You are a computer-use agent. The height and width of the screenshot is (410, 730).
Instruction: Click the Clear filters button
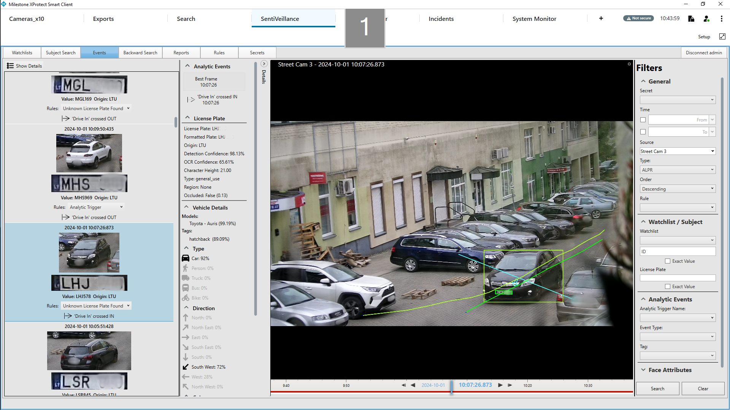(x=703, y=388)
